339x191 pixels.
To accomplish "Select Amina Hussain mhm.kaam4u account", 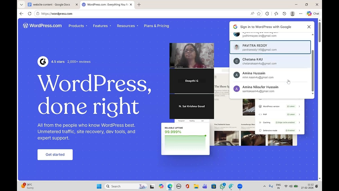I will tap(270, 75).
